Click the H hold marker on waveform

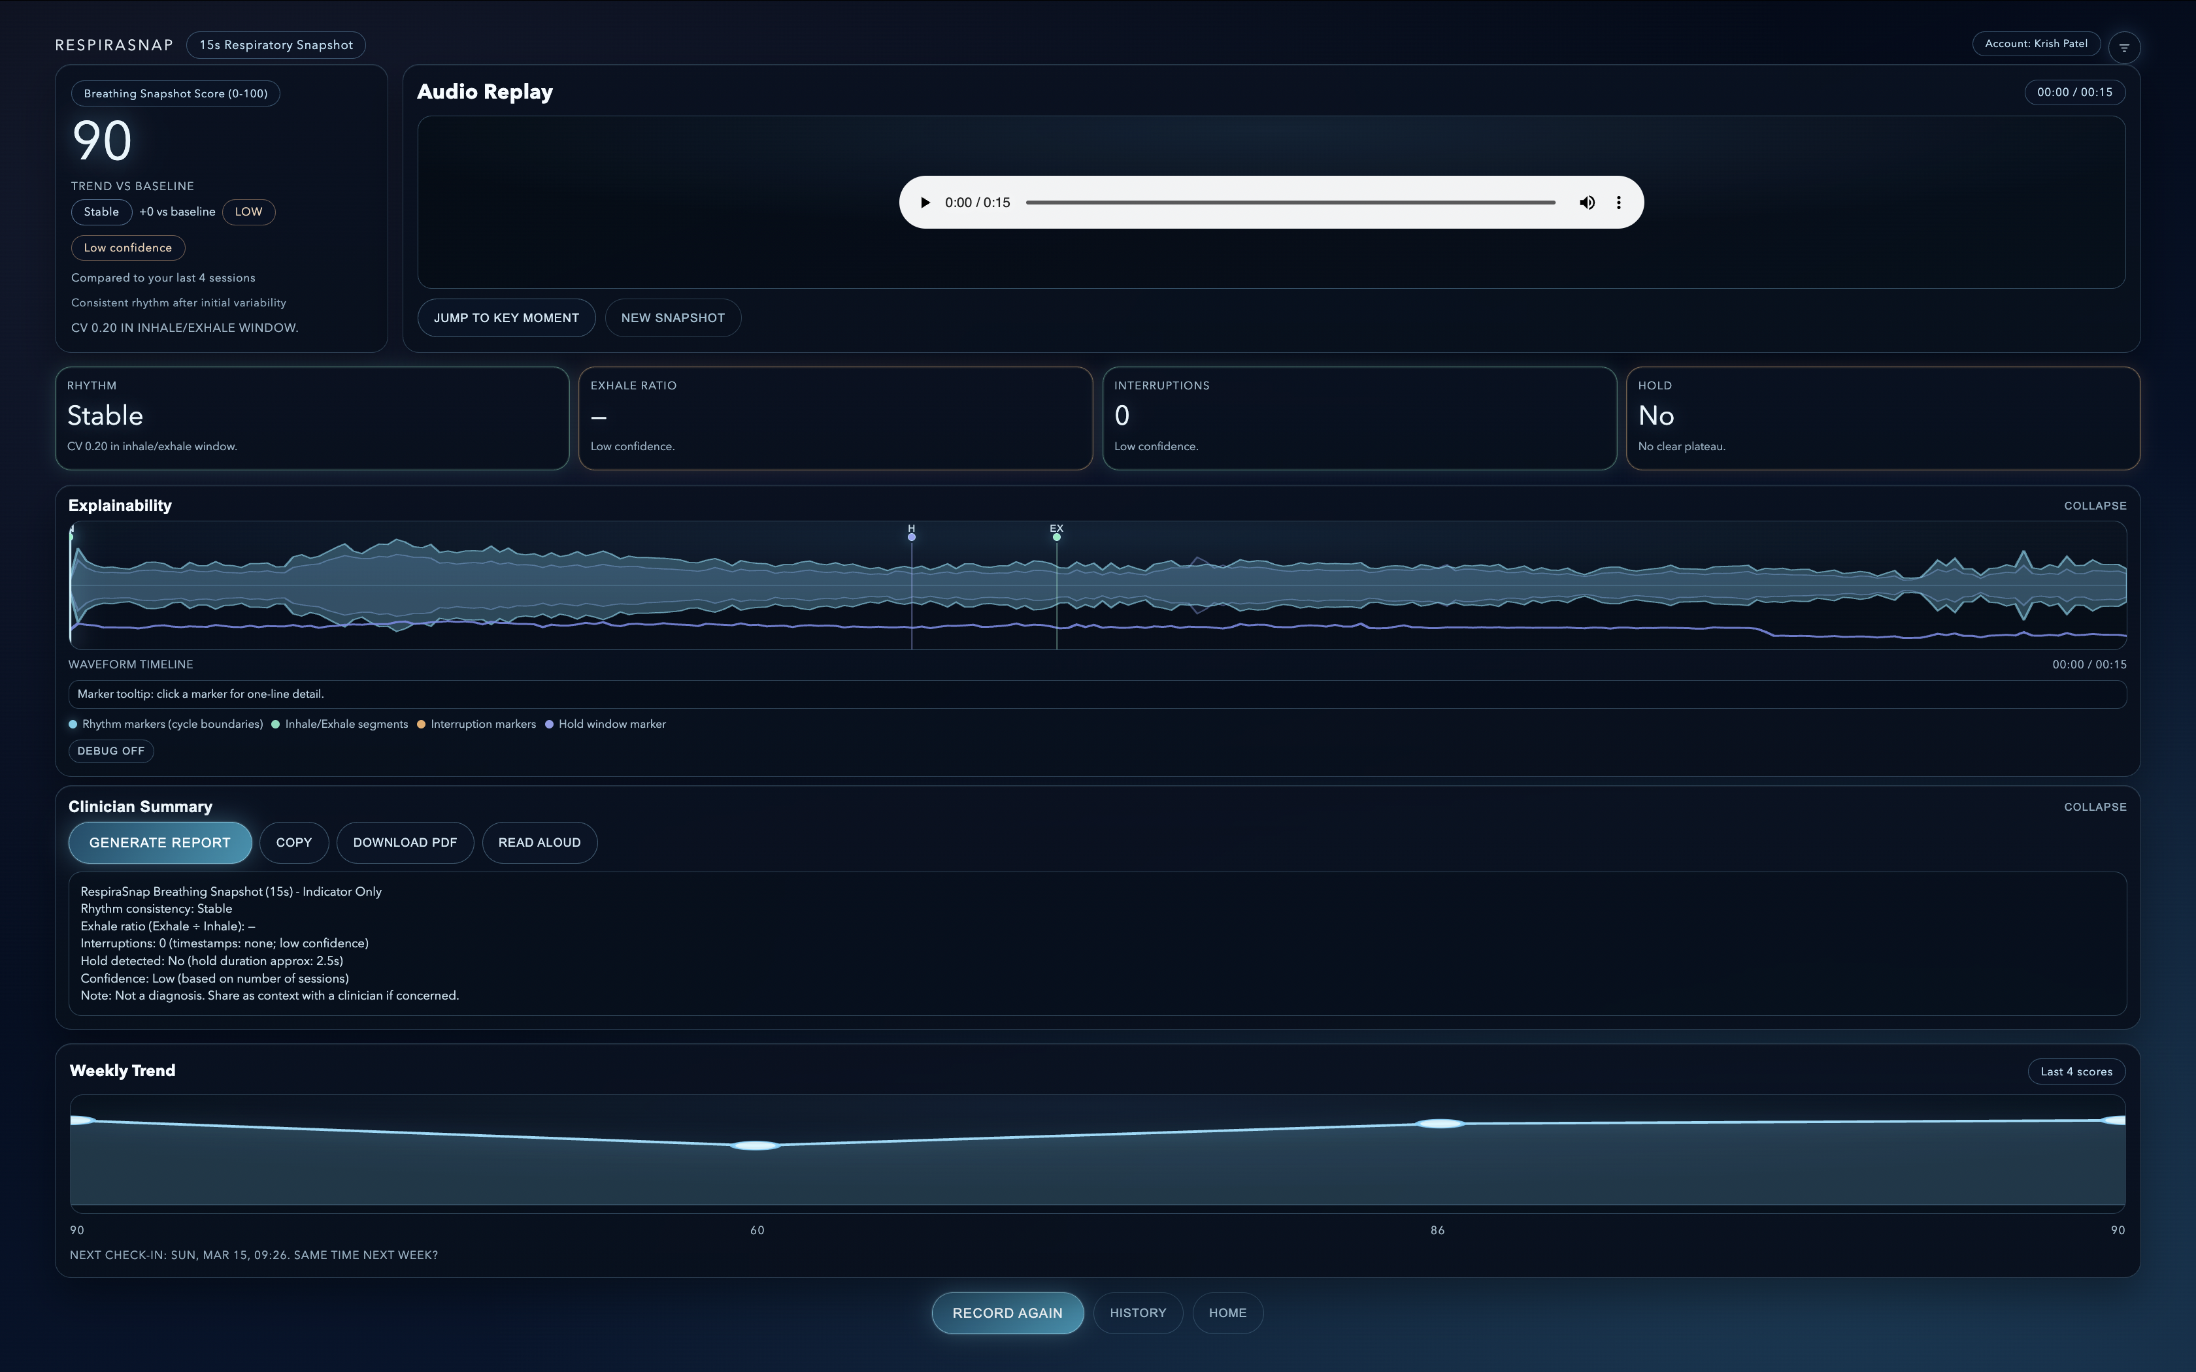[x=911, y=536]
